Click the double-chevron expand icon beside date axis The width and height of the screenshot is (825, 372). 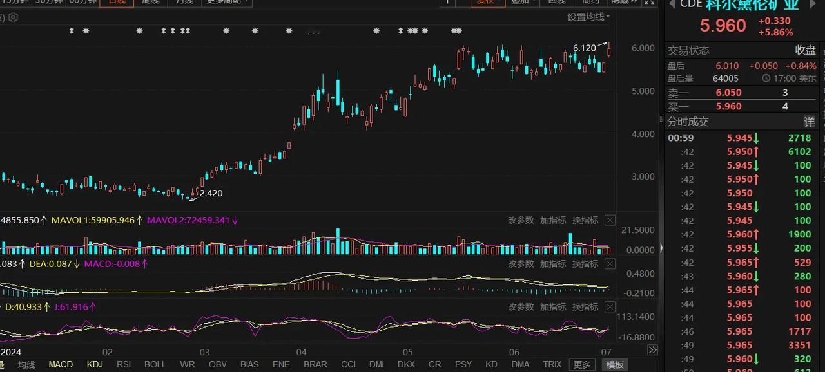[x=652, y=350]
